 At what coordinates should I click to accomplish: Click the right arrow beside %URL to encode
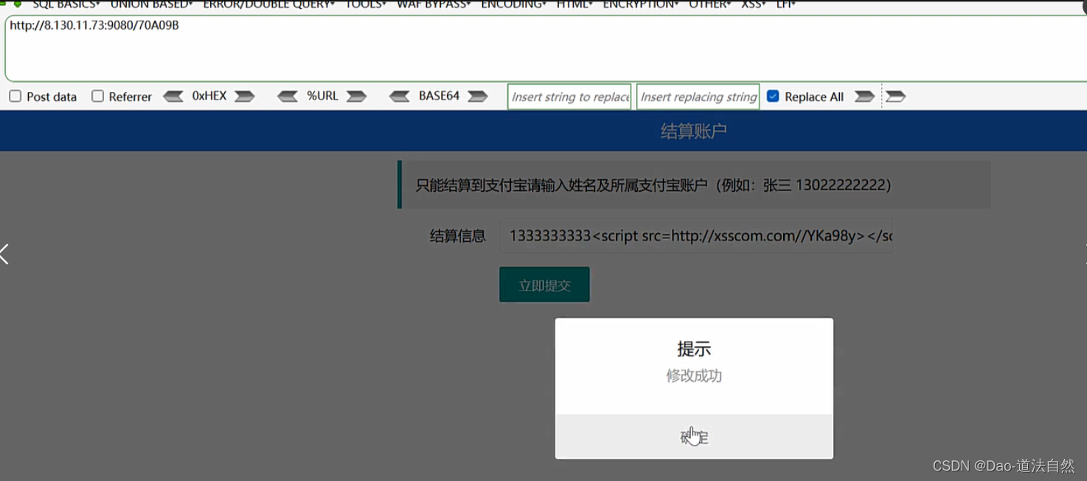point(357,97)
